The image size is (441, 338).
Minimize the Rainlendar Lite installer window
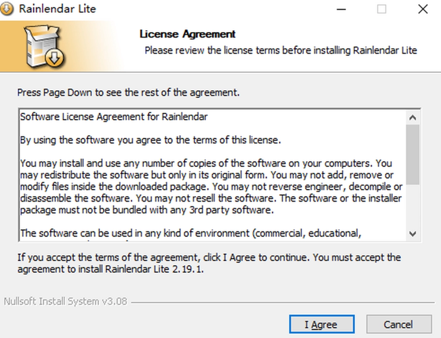point(341,9)
